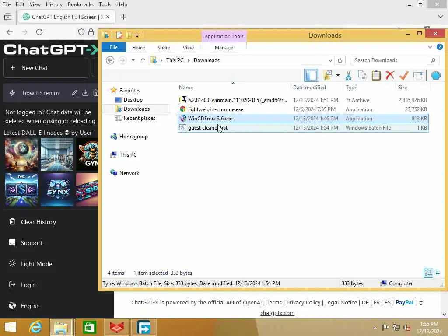Open Customize Quick Access Toolbar dropdown
Screen dimensions: 448x336
(x=137, y=36)
